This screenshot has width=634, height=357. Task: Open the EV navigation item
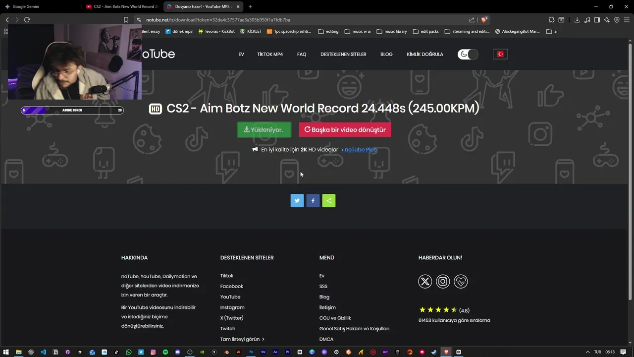coord(241,54)
